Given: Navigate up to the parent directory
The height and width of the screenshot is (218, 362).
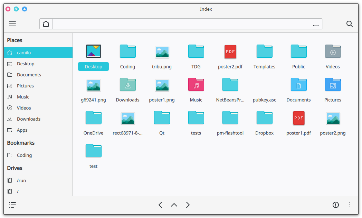Looking at the screenshot, I should coord(174,205).
